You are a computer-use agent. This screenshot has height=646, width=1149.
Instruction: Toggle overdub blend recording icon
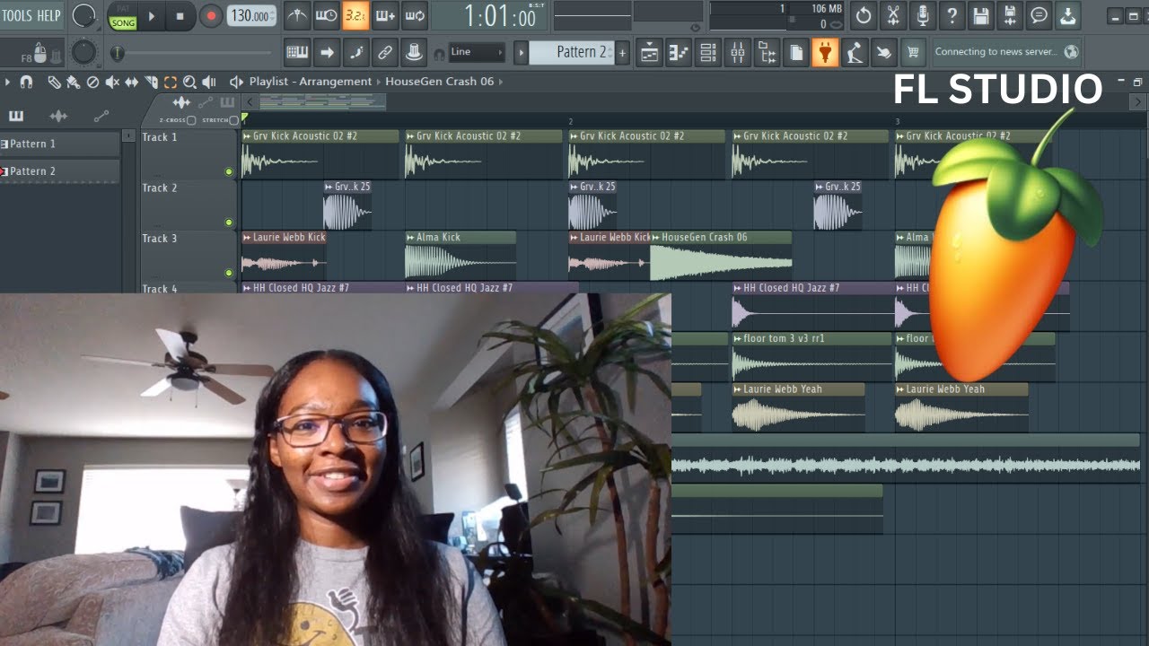(x=384, y=15)
